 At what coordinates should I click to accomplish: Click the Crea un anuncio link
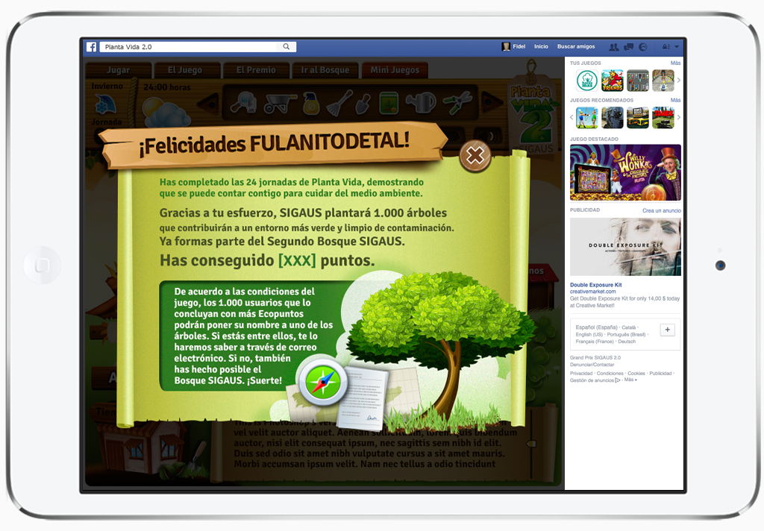[x=661, y=211]
